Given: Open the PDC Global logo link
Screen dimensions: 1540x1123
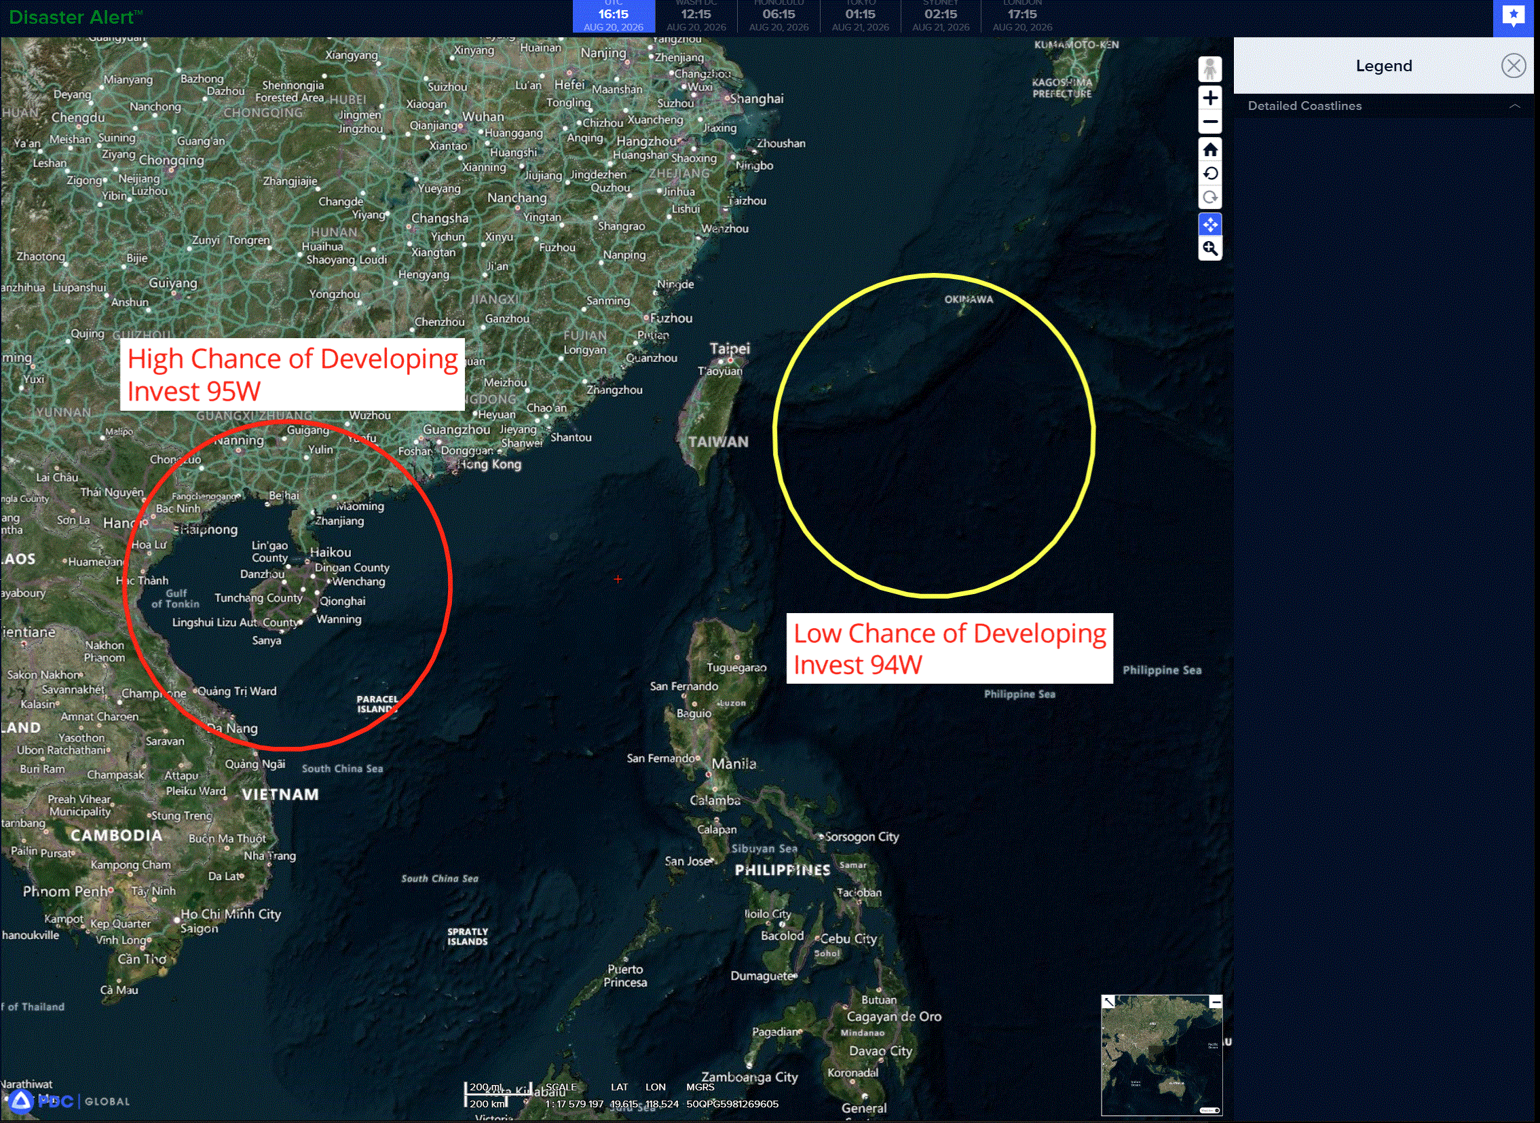Looking at the screenshot, I should click(69, 1101).
